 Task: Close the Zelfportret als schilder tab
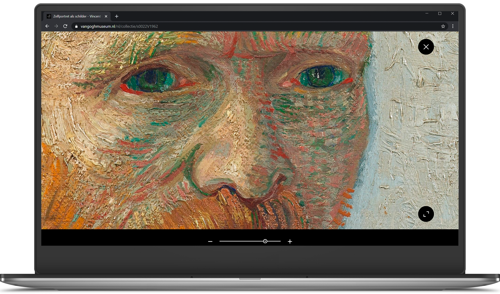[106, 16]
